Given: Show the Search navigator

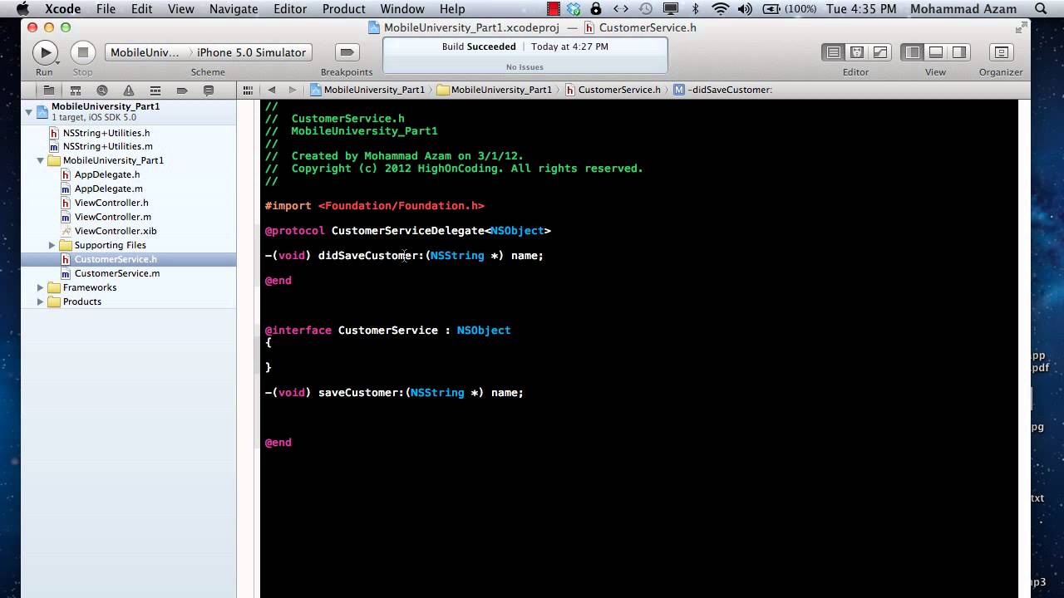Looking at the screenshot, I should pos(102,90).
